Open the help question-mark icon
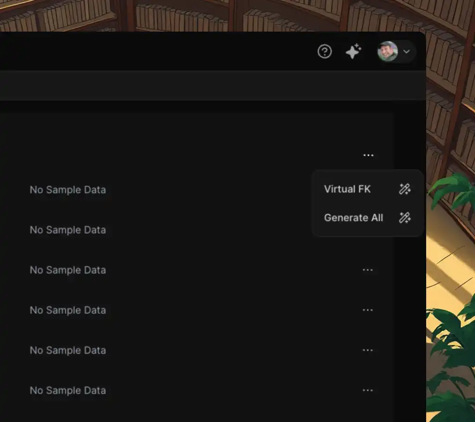 point(324,51)
